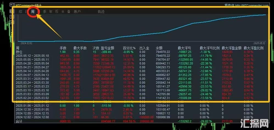274x130 pixels.
Task: Click the 2024.12.02 chart start date label
Action: click(x=26, y=43)
